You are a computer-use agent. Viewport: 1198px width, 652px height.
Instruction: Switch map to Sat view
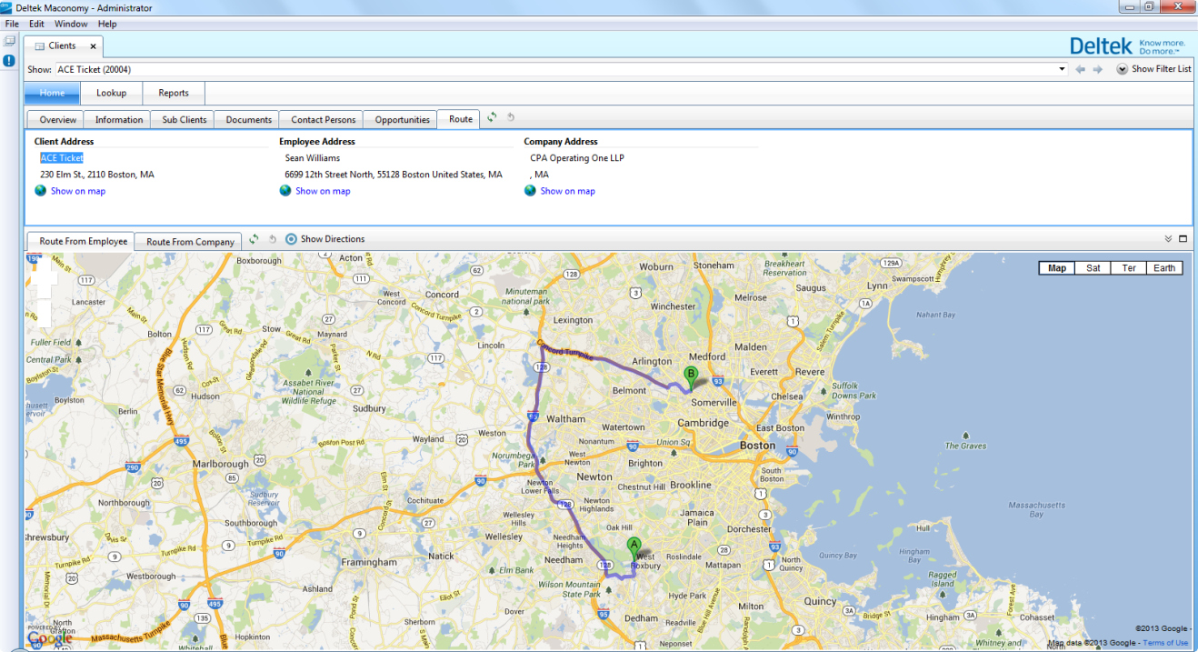(x=1093, y=268)
